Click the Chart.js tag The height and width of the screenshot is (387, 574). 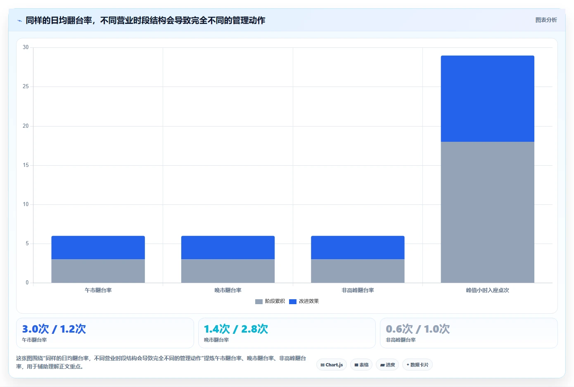coord(332,365)
